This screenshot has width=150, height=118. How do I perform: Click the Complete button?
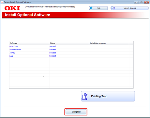click(x=76, y=112)
